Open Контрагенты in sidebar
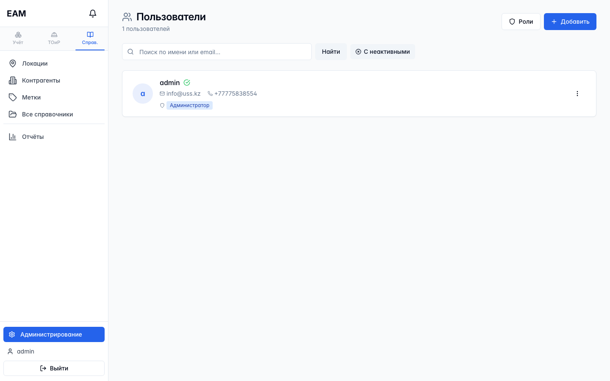 (x=54, y=80)
